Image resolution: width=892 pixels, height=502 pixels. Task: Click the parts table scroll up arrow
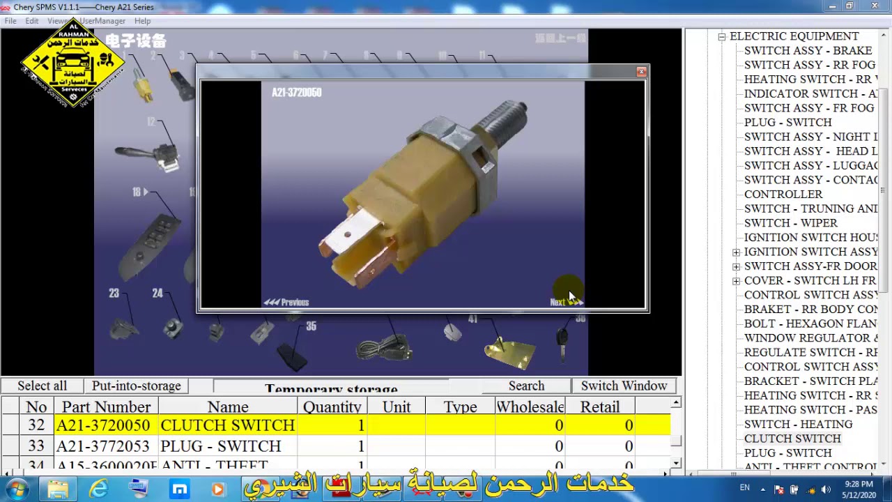click(676, 403)
